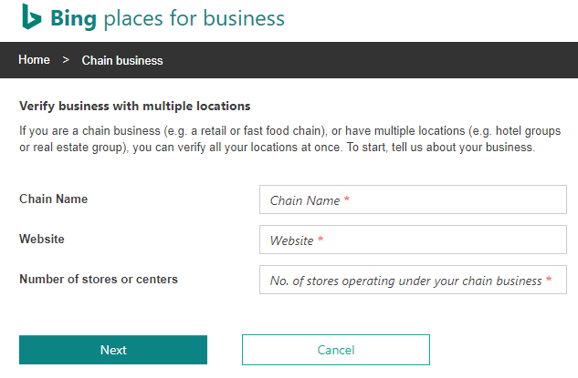Click empty area of the dark breadcrumb bar
This screenshot has width=578, height=378.
(365, 60)
